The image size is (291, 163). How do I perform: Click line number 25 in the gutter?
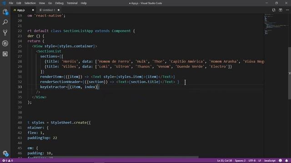(20, 46)
